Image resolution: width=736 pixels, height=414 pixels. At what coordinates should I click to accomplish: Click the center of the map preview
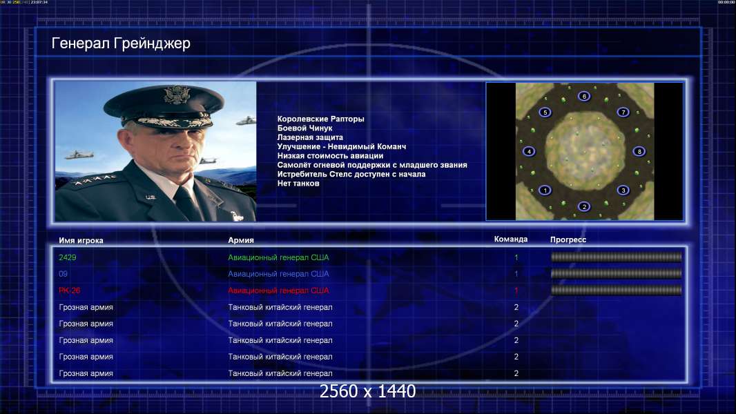pos(584,151)
